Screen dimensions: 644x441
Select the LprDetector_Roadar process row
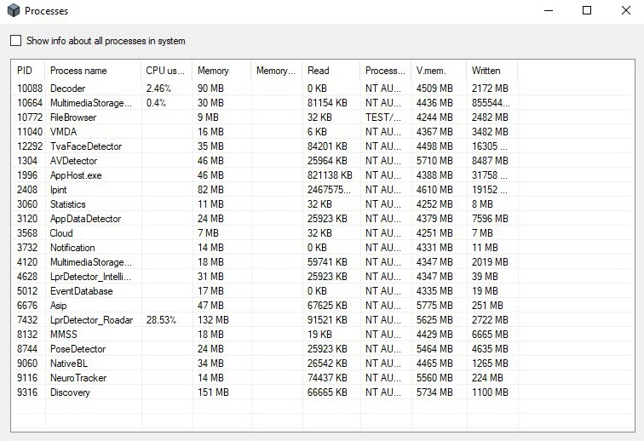point(91,320)
